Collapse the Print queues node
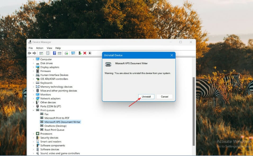This screenshot has height=156, width=253. (33, 110)
